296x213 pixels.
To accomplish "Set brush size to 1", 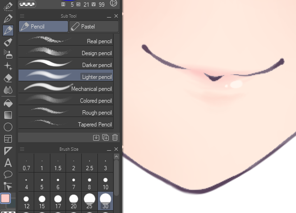I will (42, 163).
